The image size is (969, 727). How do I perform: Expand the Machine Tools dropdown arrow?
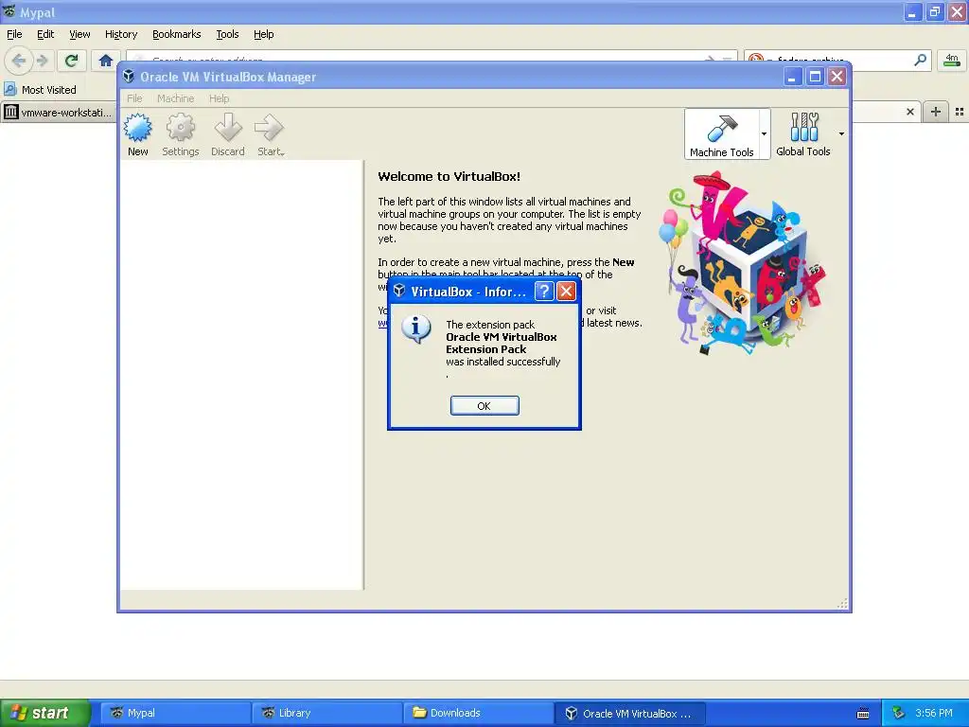tap(765, 134)
